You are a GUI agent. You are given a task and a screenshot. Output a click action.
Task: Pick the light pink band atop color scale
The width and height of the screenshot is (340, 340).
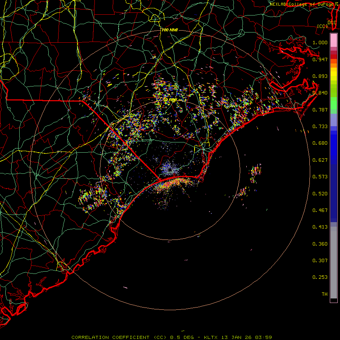tap(334, 40)
